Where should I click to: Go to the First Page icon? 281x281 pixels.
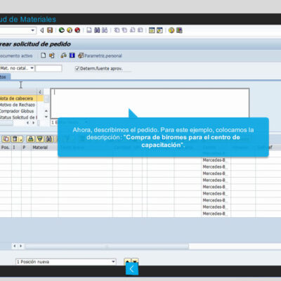tap(117, 30)
